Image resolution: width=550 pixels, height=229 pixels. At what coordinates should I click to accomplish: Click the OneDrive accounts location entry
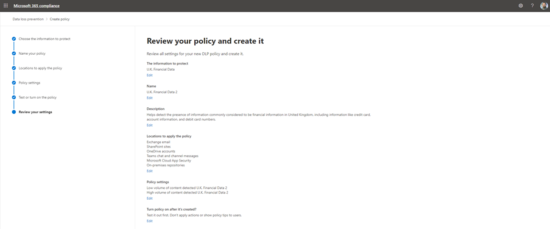coord(161,151)
